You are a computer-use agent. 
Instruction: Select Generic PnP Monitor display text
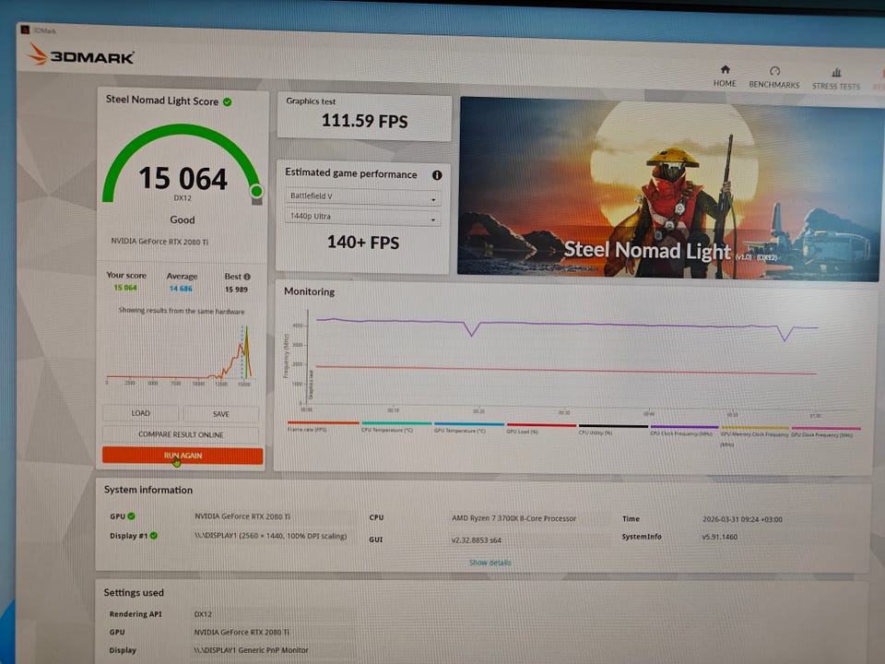251,650
